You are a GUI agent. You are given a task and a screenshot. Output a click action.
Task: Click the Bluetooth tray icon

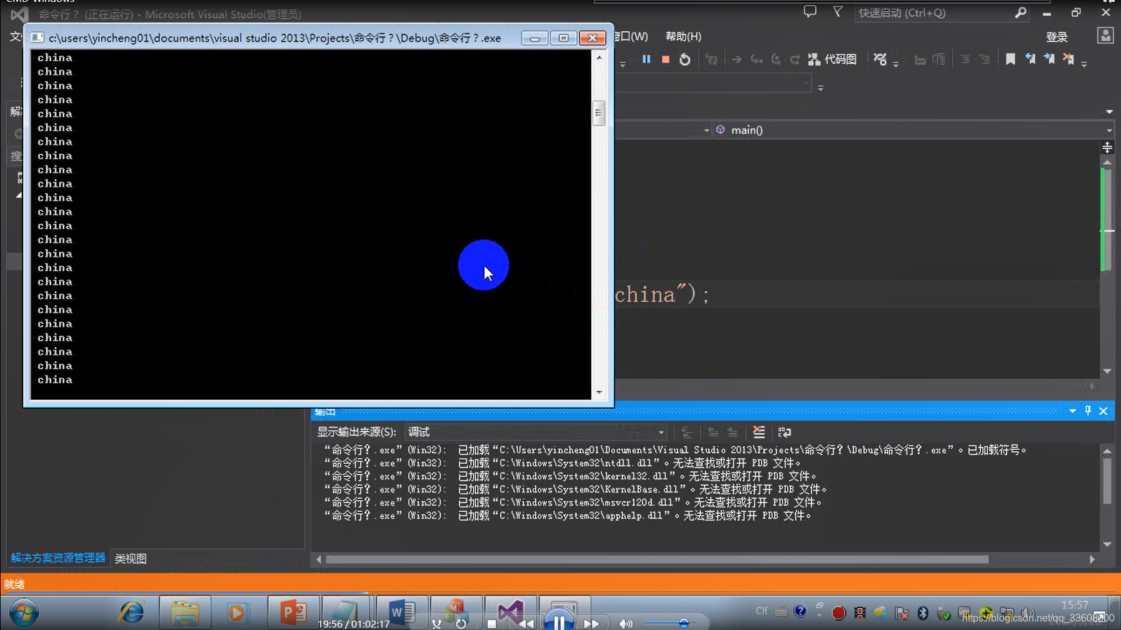(x=923, y=613)
